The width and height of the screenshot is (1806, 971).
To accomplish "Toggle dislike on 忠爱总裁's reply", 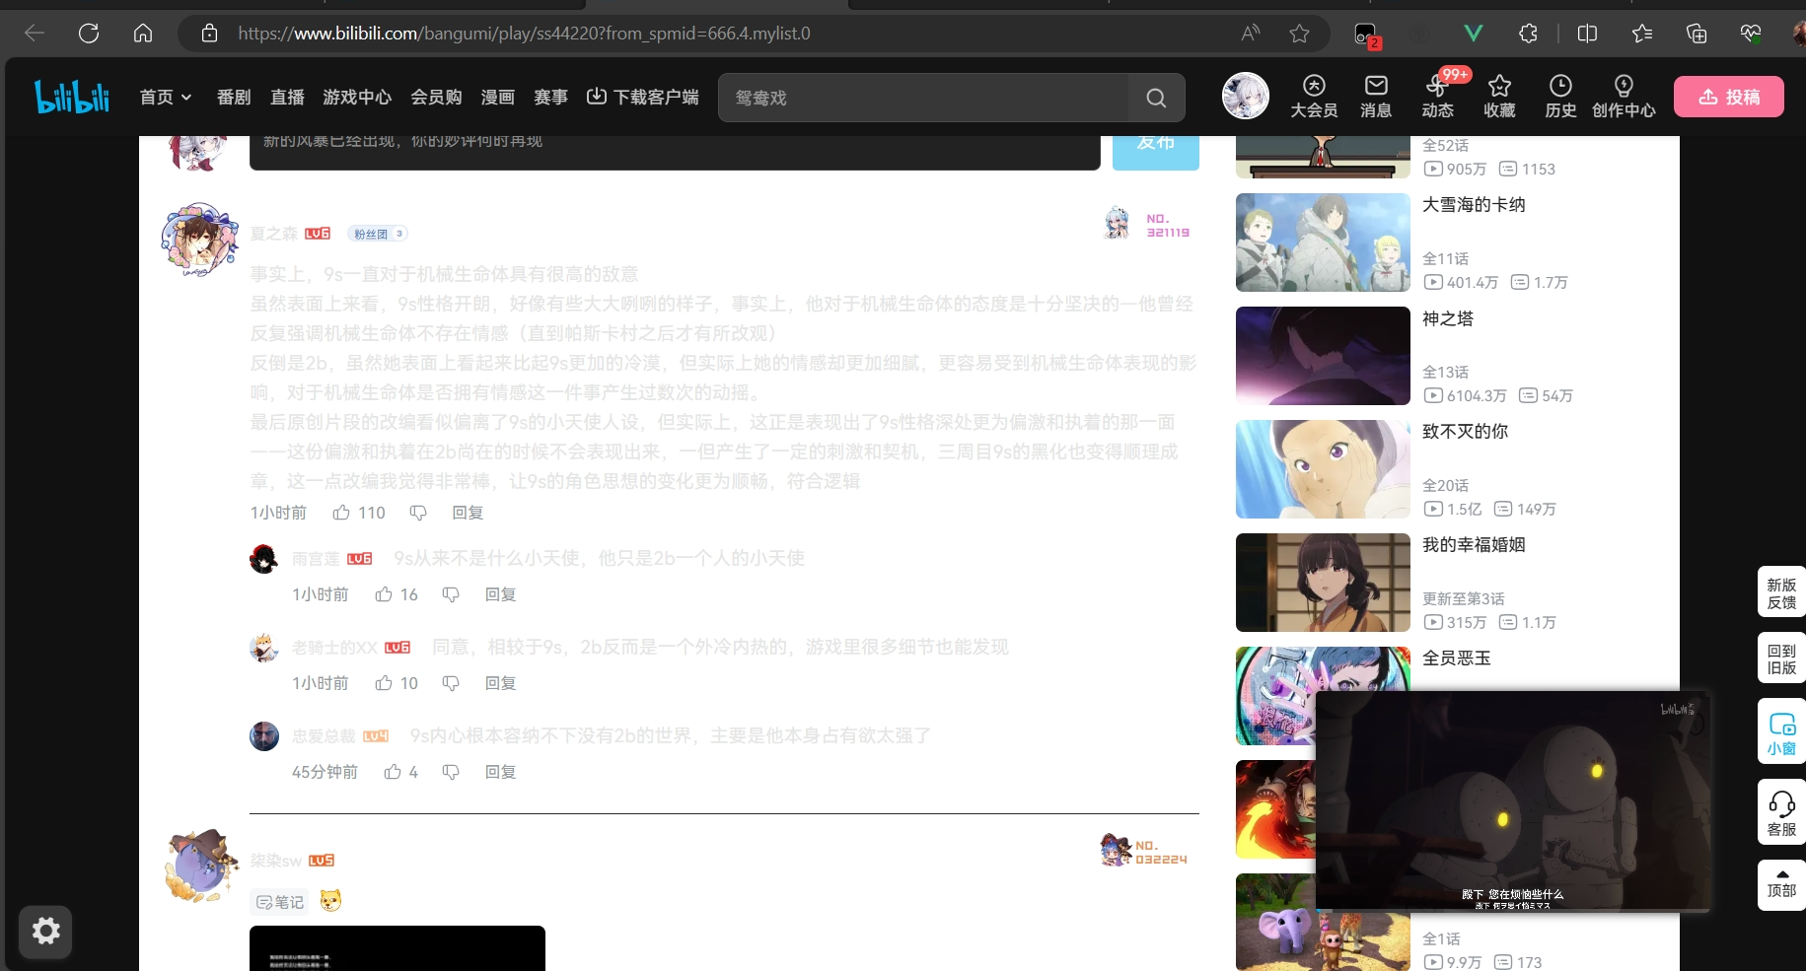I will pos(451,772).
